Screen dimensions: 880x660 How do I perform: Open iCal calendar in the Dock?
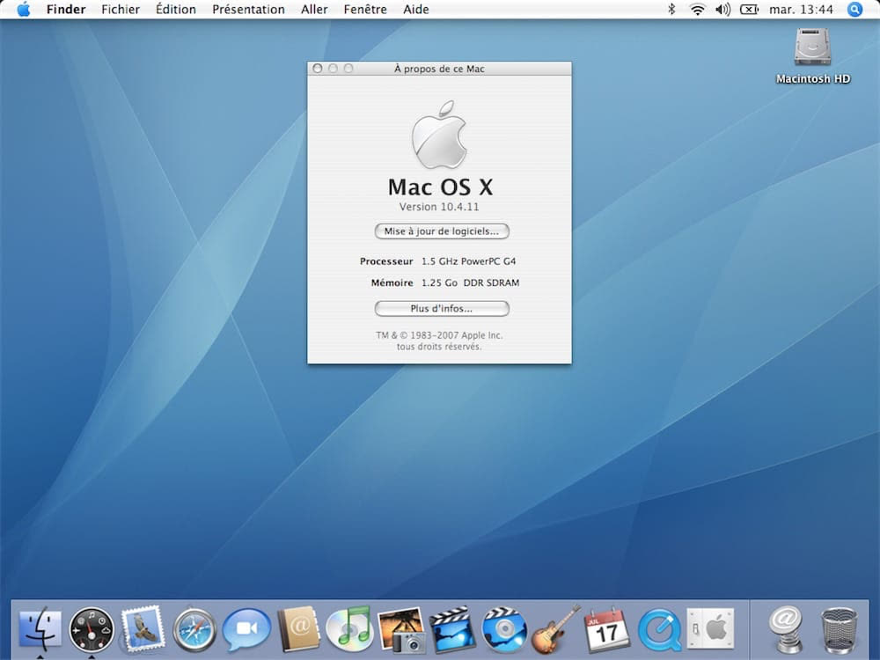(607, 629)
